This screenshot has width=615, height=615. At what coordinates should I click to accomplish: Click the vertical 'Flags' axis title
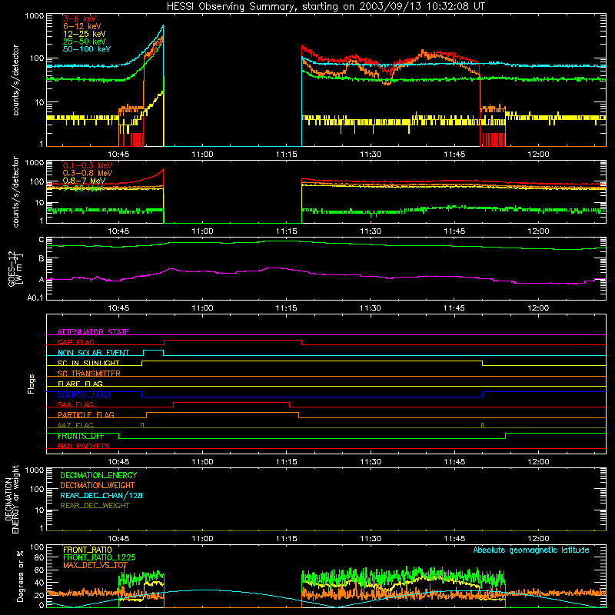click(32, 384)
